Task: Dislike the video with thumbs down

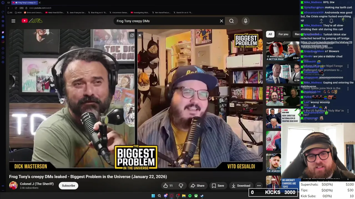Action: [x=181, y=186]
